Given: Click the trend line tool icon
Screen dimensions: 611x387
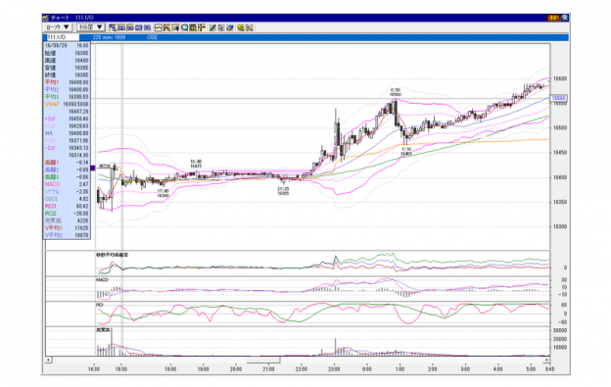Looking at the screenshot, I should [166, 27].
